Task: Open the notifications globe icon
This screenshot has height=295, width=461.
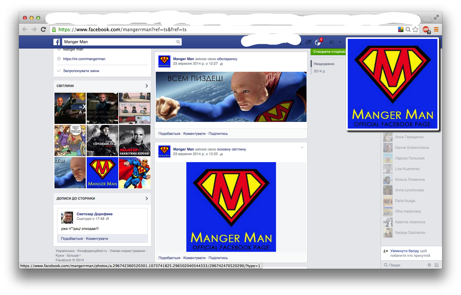Action: (x=318, y=42)
